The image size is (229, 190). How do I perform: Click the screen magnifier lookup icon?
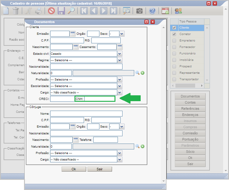(x=127, y=11)
